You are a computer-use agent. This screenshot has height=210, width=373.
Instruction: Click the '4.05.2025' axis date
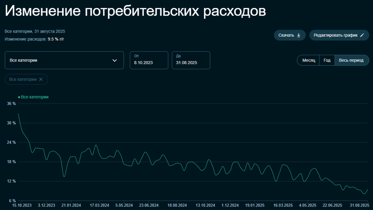click(x=307, y=205)
